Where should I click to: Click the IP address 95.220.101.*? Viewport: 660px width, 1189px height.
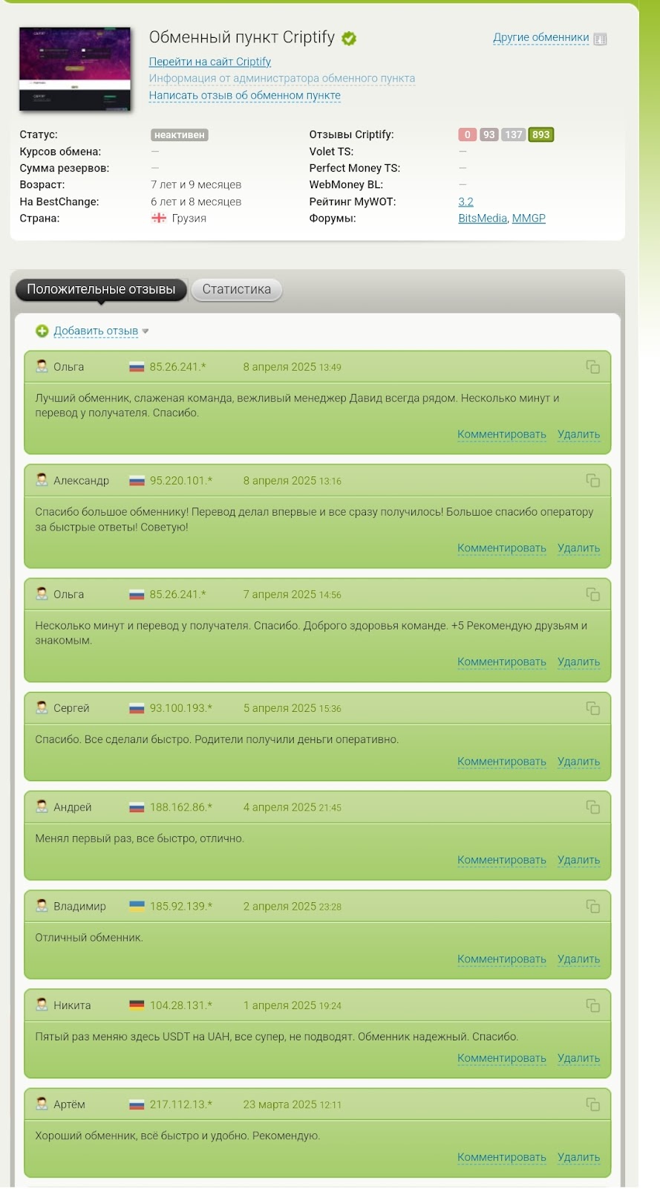coord(181,481)
